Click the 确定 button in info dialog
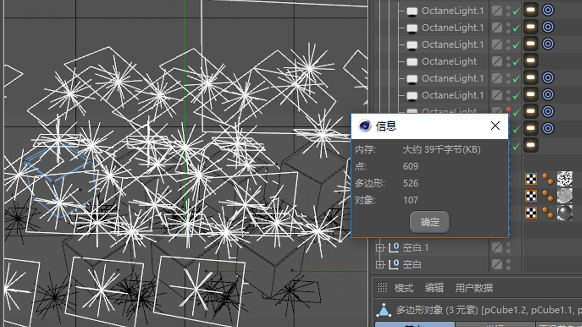 click(x=429, y=222)
